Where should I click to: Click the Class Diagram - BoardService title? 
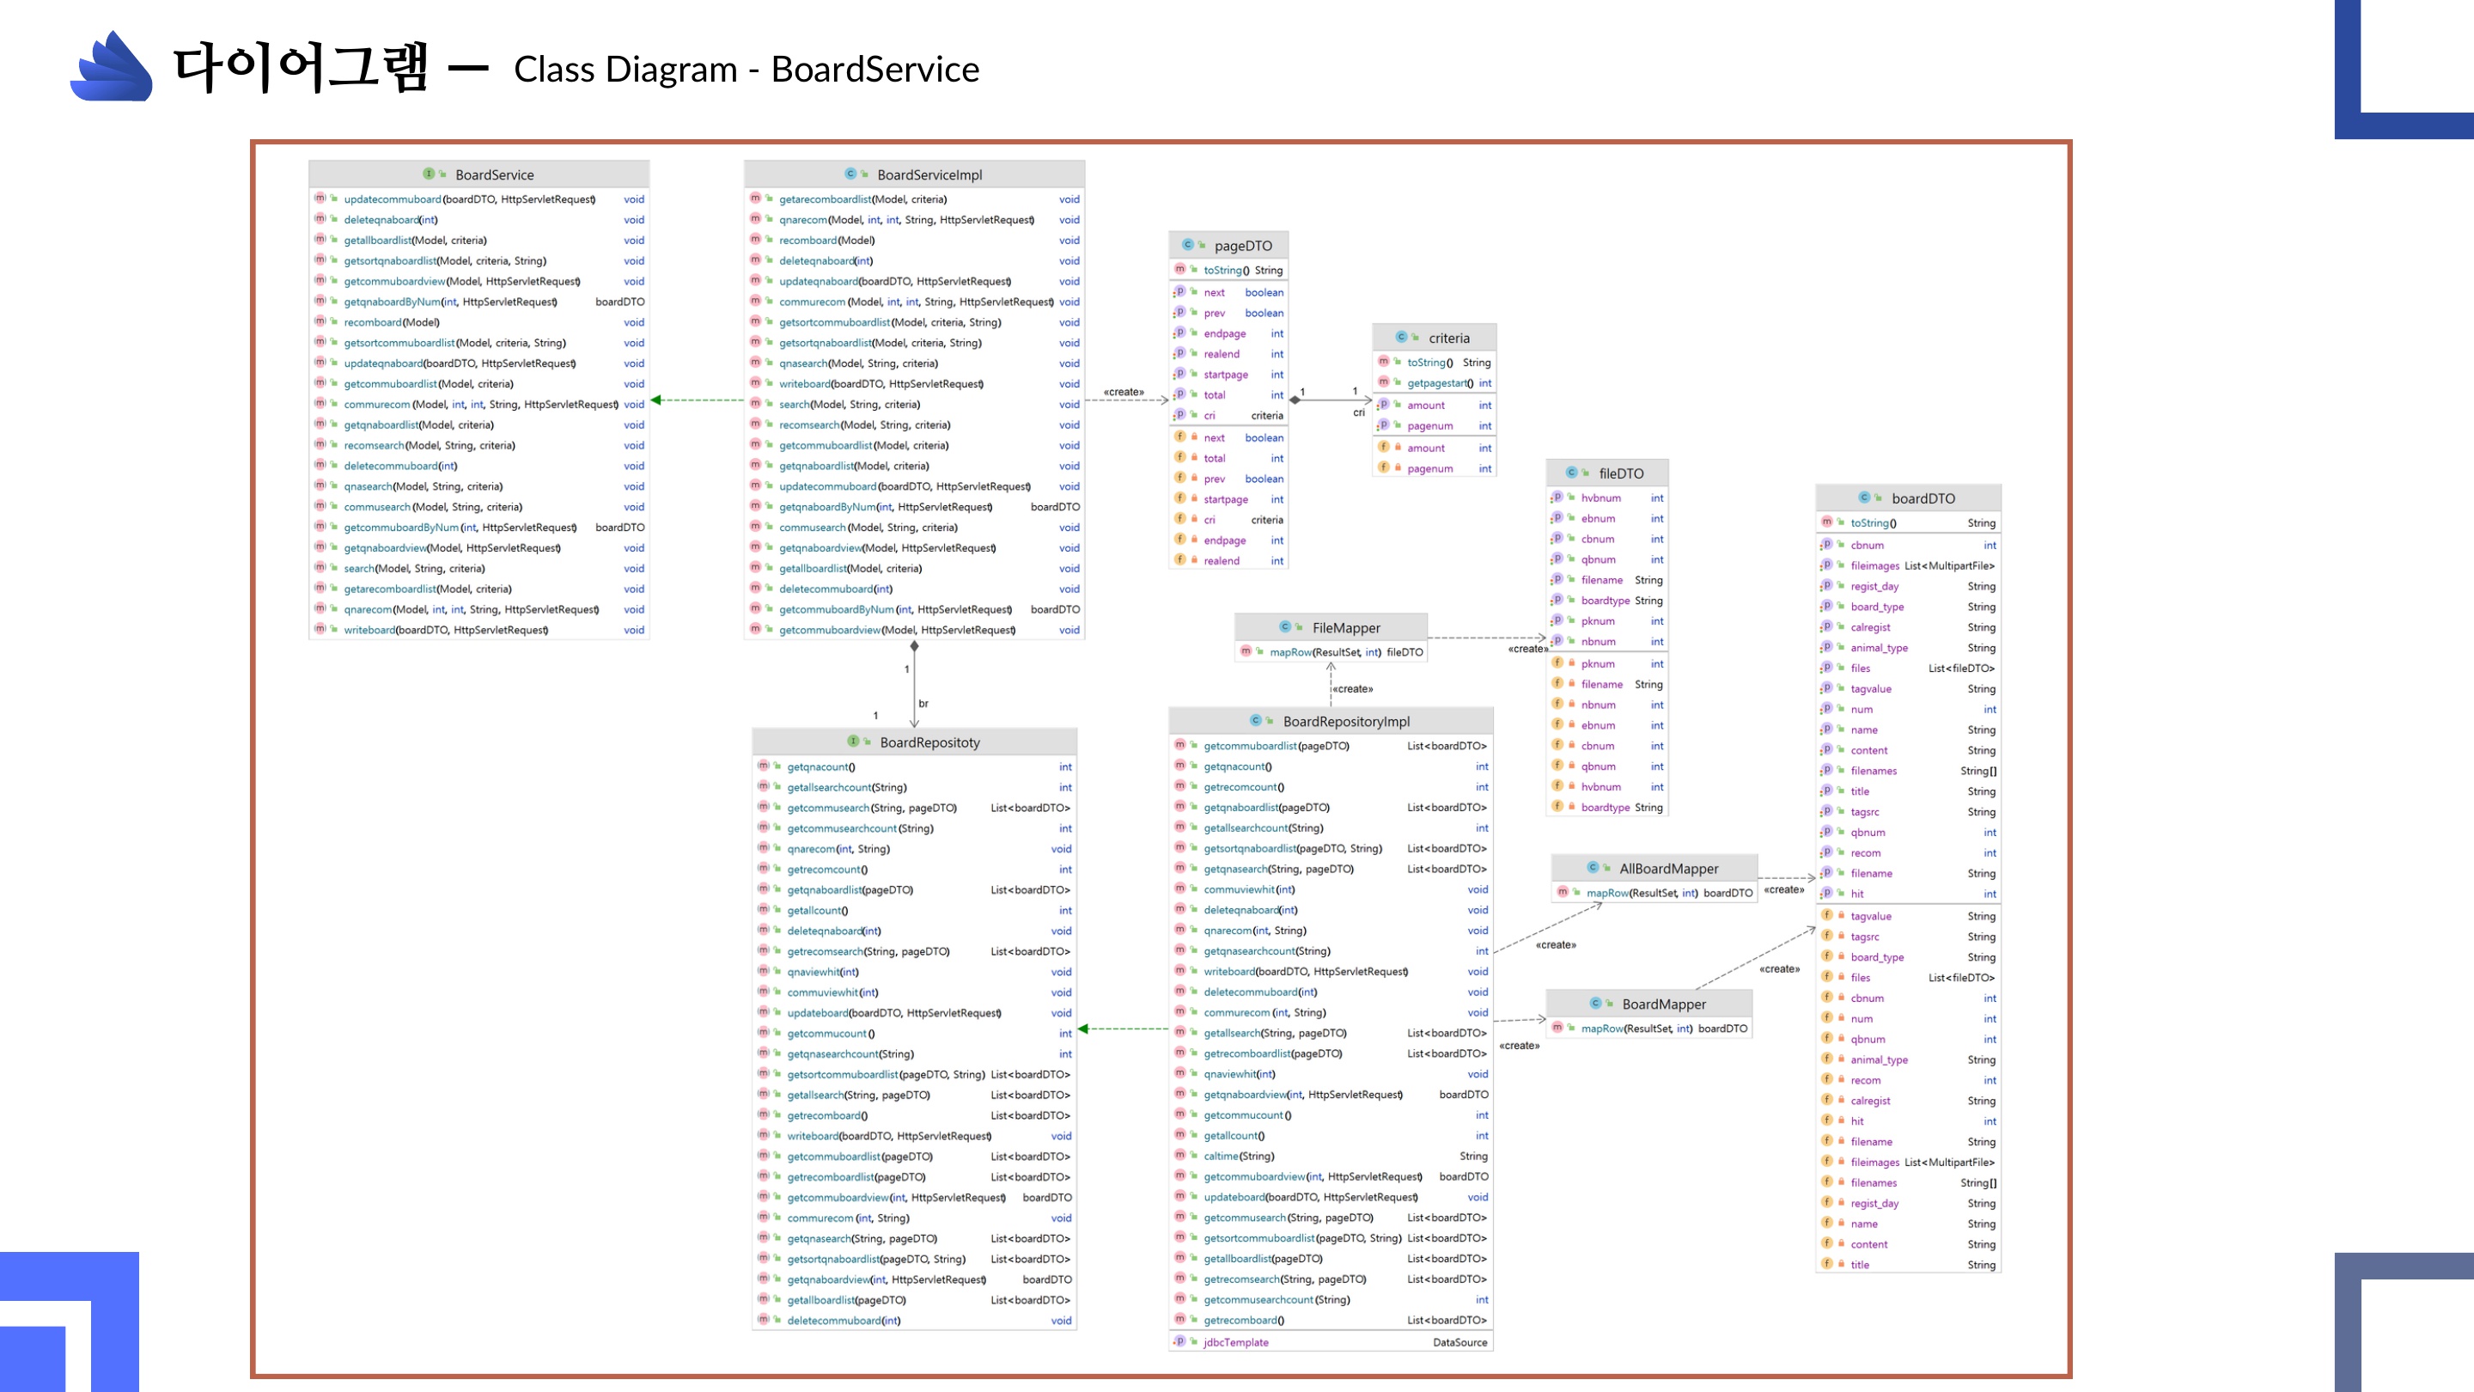point(746,69)
